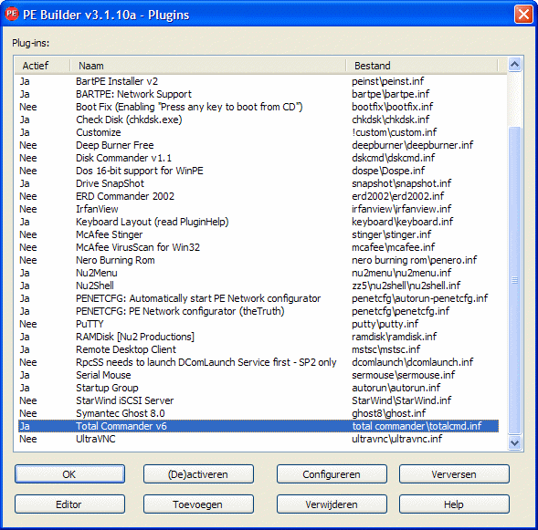Select the Nero Burning Rom plugin
The image size is (538, 530).
tap(258, 260)
